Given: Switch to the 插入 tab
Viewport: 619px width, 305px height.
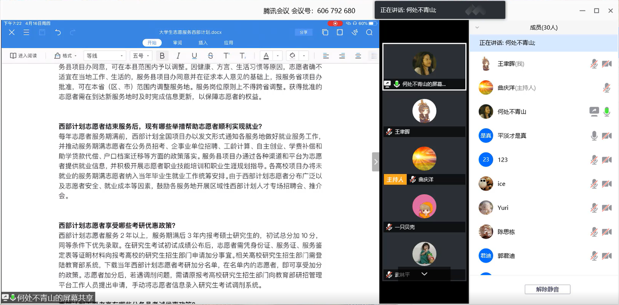Looking at the screenshot, I should pyautogui.click(x=203, y=43).
